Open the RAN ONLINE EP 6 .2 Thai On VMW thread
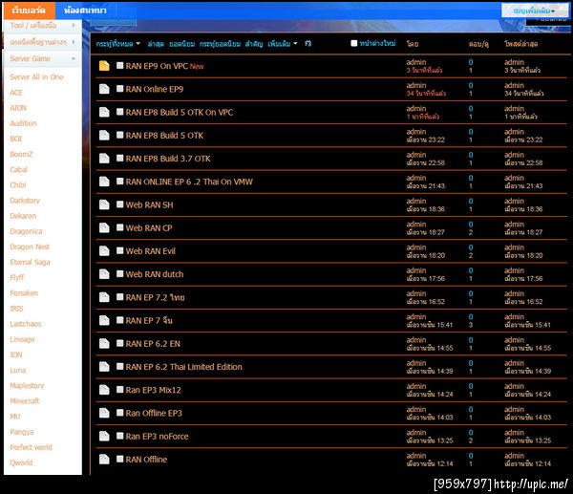573x494 pixels. (x=189, y=182)
